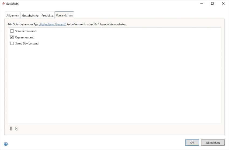The height and width of the screenshot is (150, 229).
Task: Open the Gutscheintyp tab
Action: [x=30, y=16]
